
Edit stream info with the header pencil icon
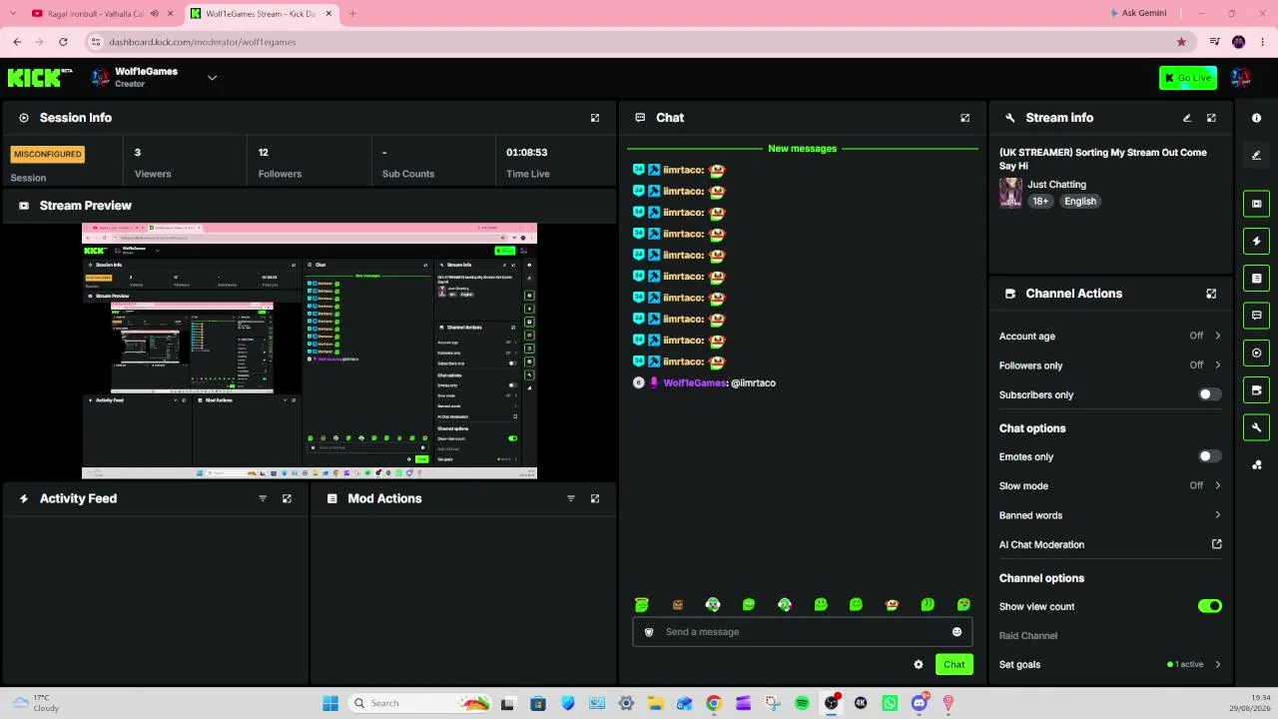pos(1187,118)
